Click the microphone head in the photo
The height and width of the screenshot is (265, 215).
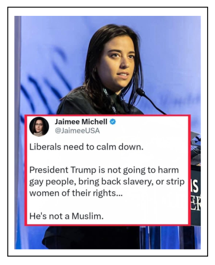pos(140,92)
